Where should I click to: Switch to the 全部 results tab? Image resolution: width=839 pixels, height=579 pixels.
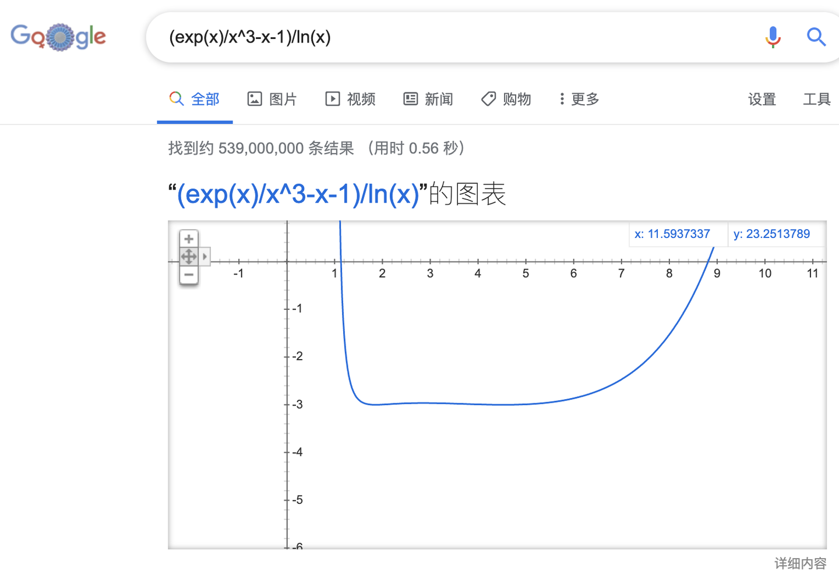pos(206,99)
